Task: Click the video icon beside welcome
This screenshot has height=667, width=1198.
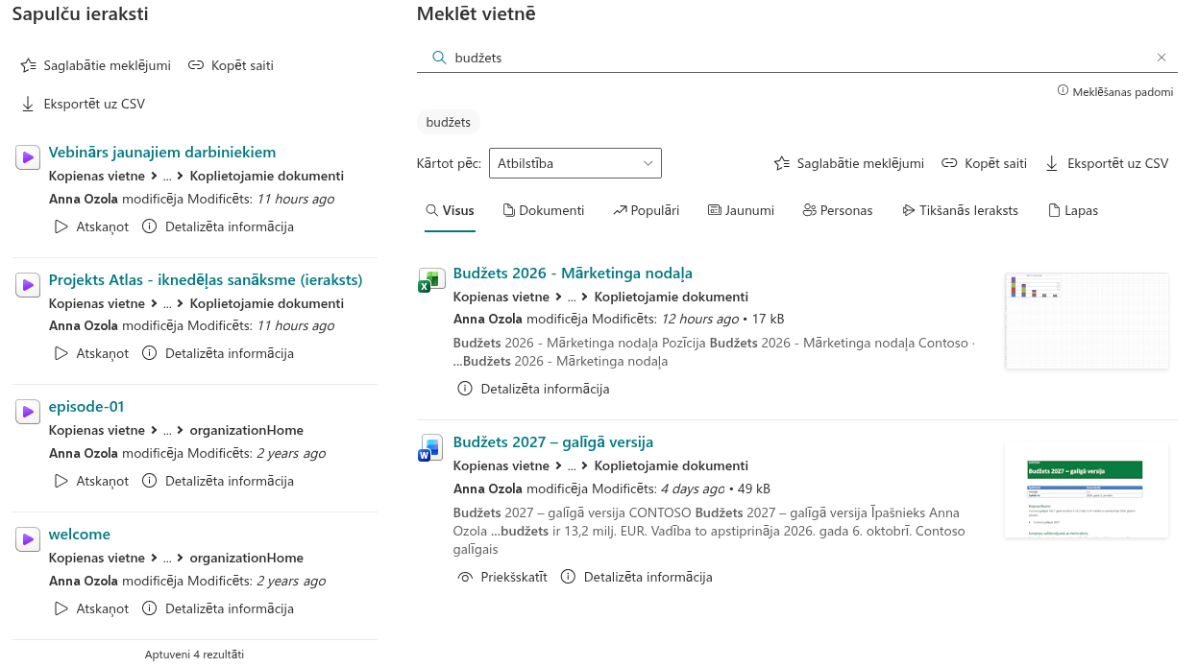Action: [27, 539]
